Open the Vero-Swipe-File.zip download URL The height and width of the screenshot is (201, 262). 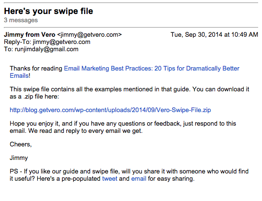[110, 110]
